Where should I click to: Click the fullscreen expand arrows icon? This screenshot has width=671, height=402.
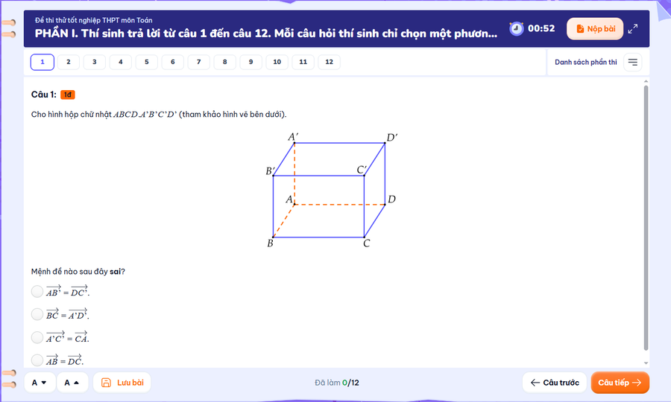click(x=633, y=29)
